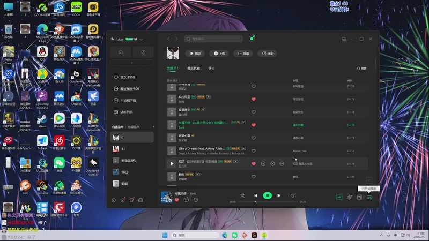This screenshot has width=429, height=241.
Task: Play MV for Like a Dream song
Action: [243, 149]
